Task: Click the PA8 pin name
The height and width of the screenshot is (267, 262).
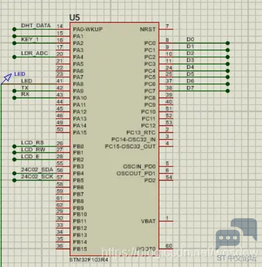Action: [x=78, y=84]
